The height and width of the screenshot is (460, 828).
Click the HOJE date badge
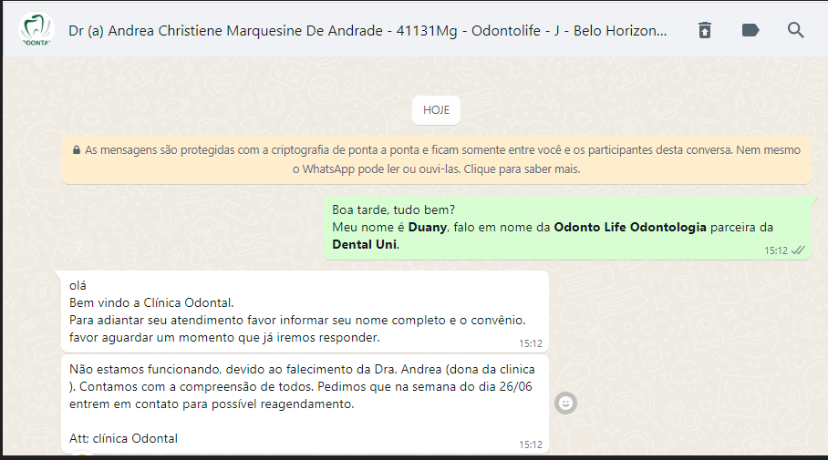pyautogui.click(x=436, y=110)
